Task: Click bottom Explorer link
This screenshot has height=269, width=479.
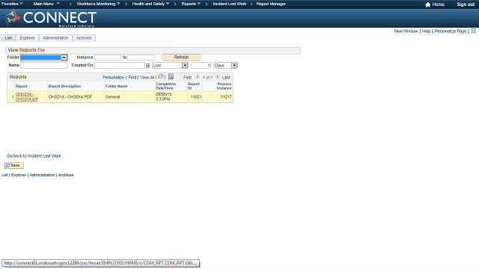Action: point(19,175)
